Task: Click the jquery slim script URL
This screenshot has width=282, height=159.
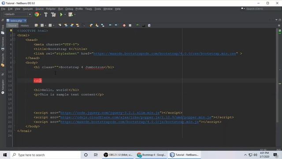Action: (110, 113)
